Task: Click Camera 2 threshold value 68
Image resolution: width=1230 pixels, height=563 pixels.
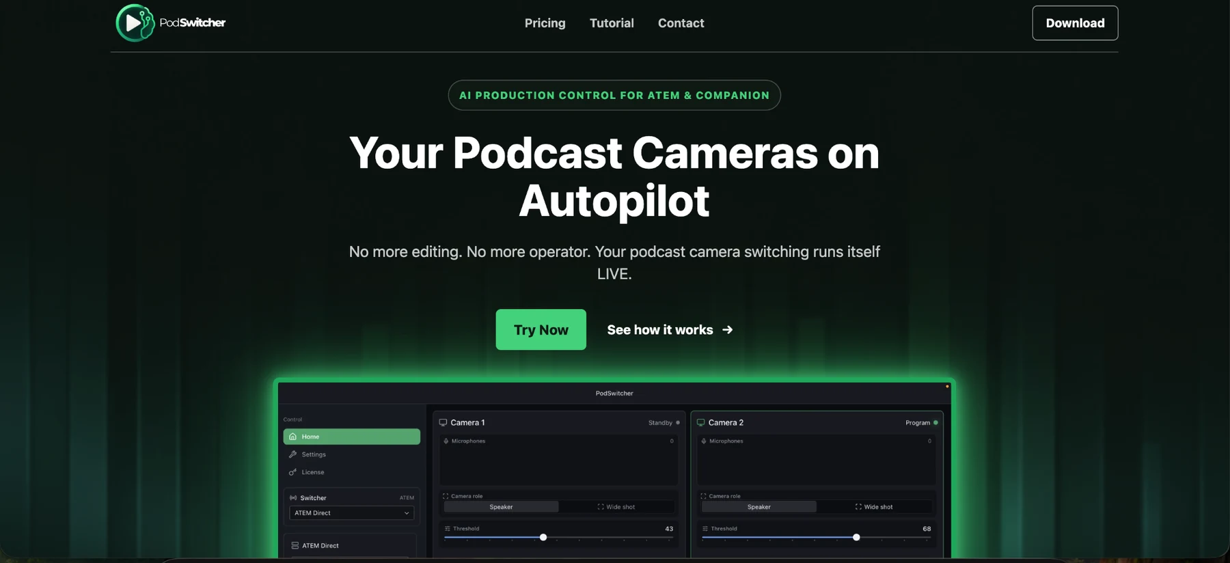Action: (x=927, y=529)
